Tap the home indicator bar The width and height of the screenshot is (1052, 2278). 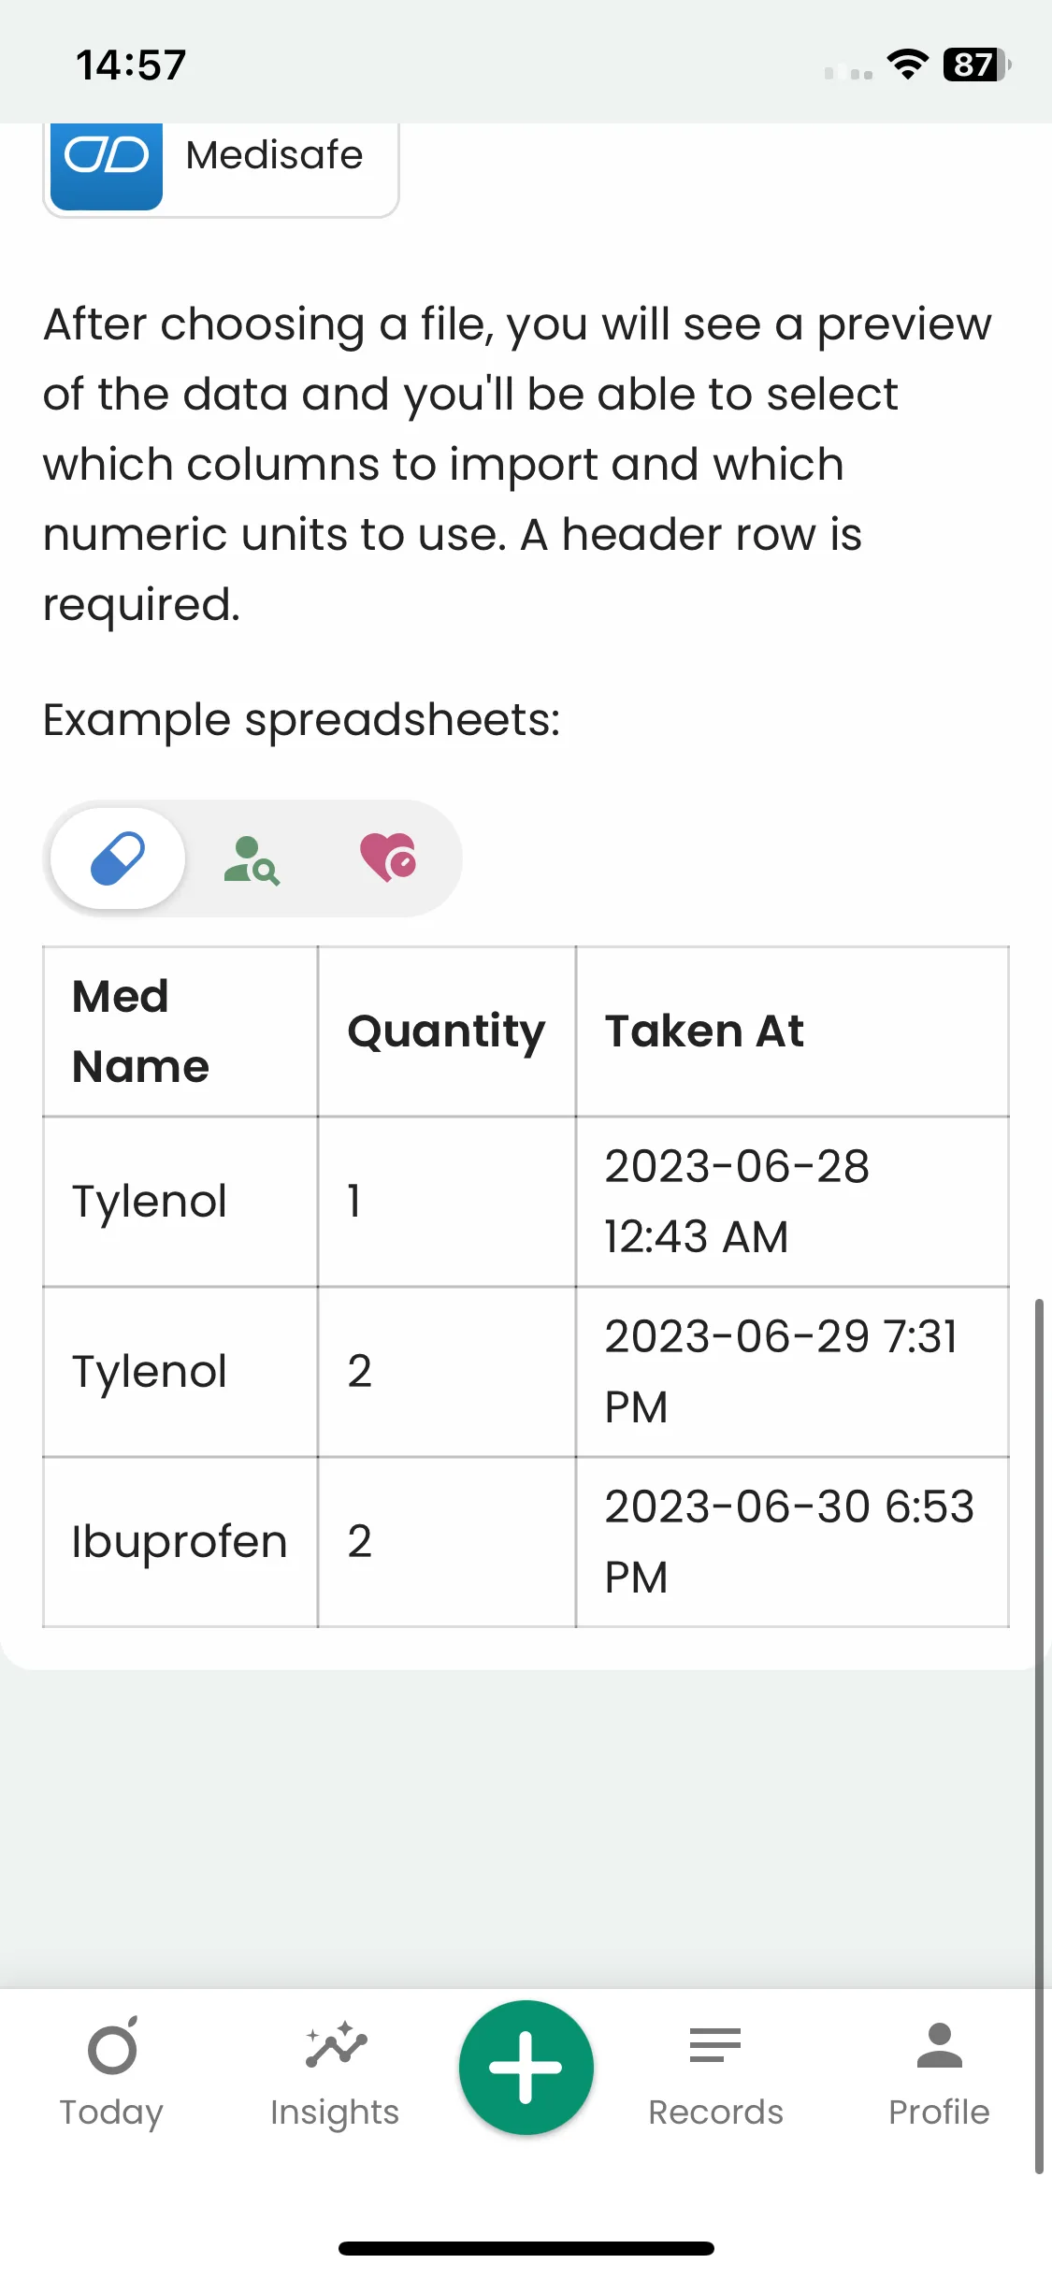[x=526, y=2248]
